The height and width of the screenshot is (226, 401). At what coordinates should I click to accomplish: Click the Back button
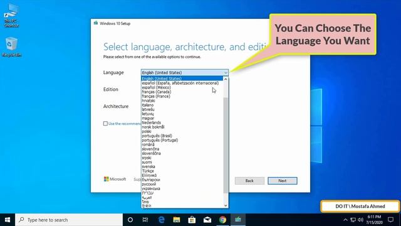point(249,181)
